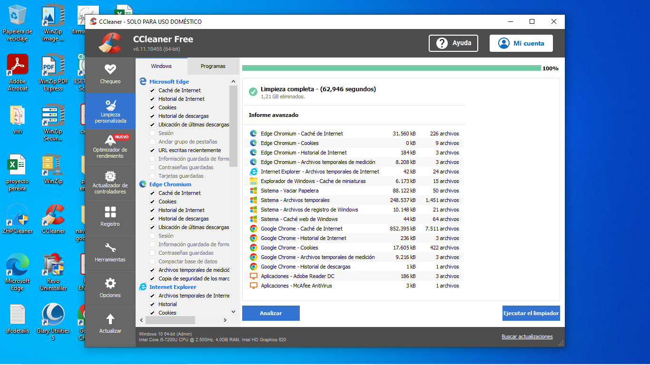Screen dimensions: 650x365
Task: Uncheck Caché de Internet under Microsoft Edge
Action: [152, 90]
